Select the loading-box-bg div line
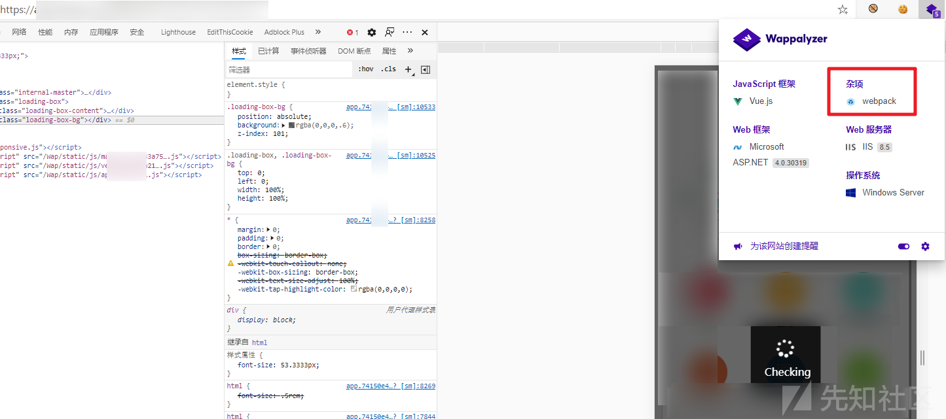This screenshot has height=419, width=946. tap(111, 120)
